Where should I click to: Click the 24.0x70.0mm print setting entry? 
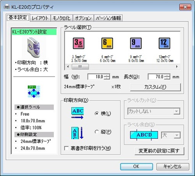(33, 148)
